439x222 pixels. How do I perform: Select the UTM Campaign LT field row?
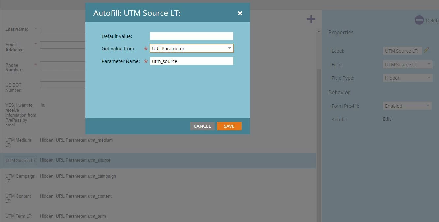158,178
